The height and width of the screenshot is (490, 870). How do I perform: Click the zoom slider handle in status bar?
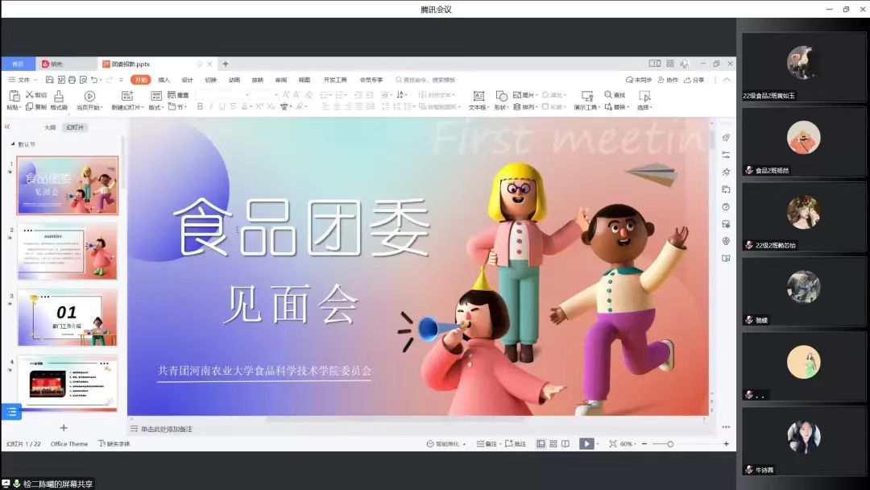click(669, 444)
